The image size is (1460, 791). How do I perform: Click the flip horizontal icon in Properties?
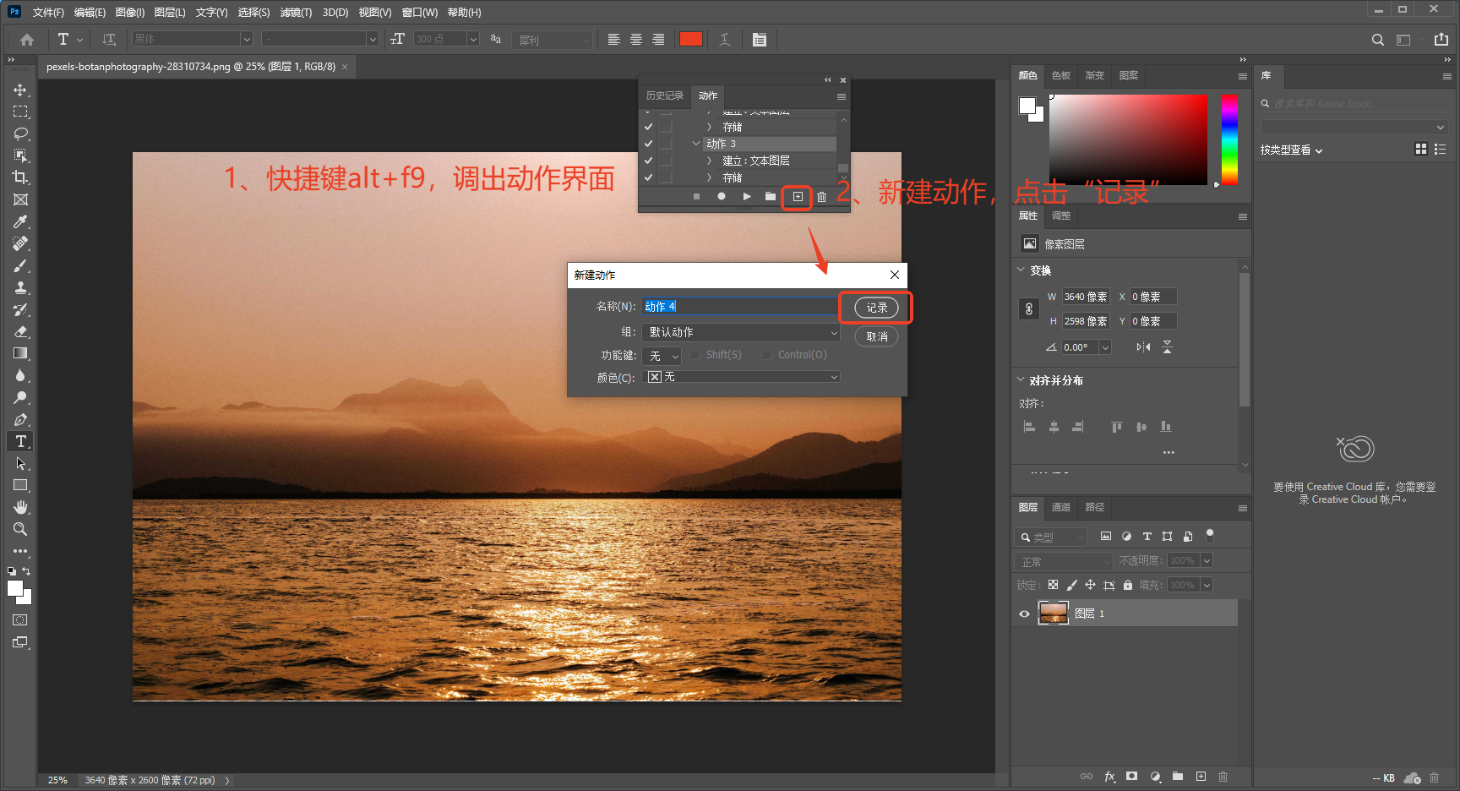(1143, 347)
